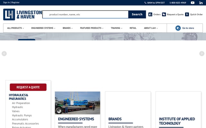Open Institute of Applied Technology heading

click(177, 121)
